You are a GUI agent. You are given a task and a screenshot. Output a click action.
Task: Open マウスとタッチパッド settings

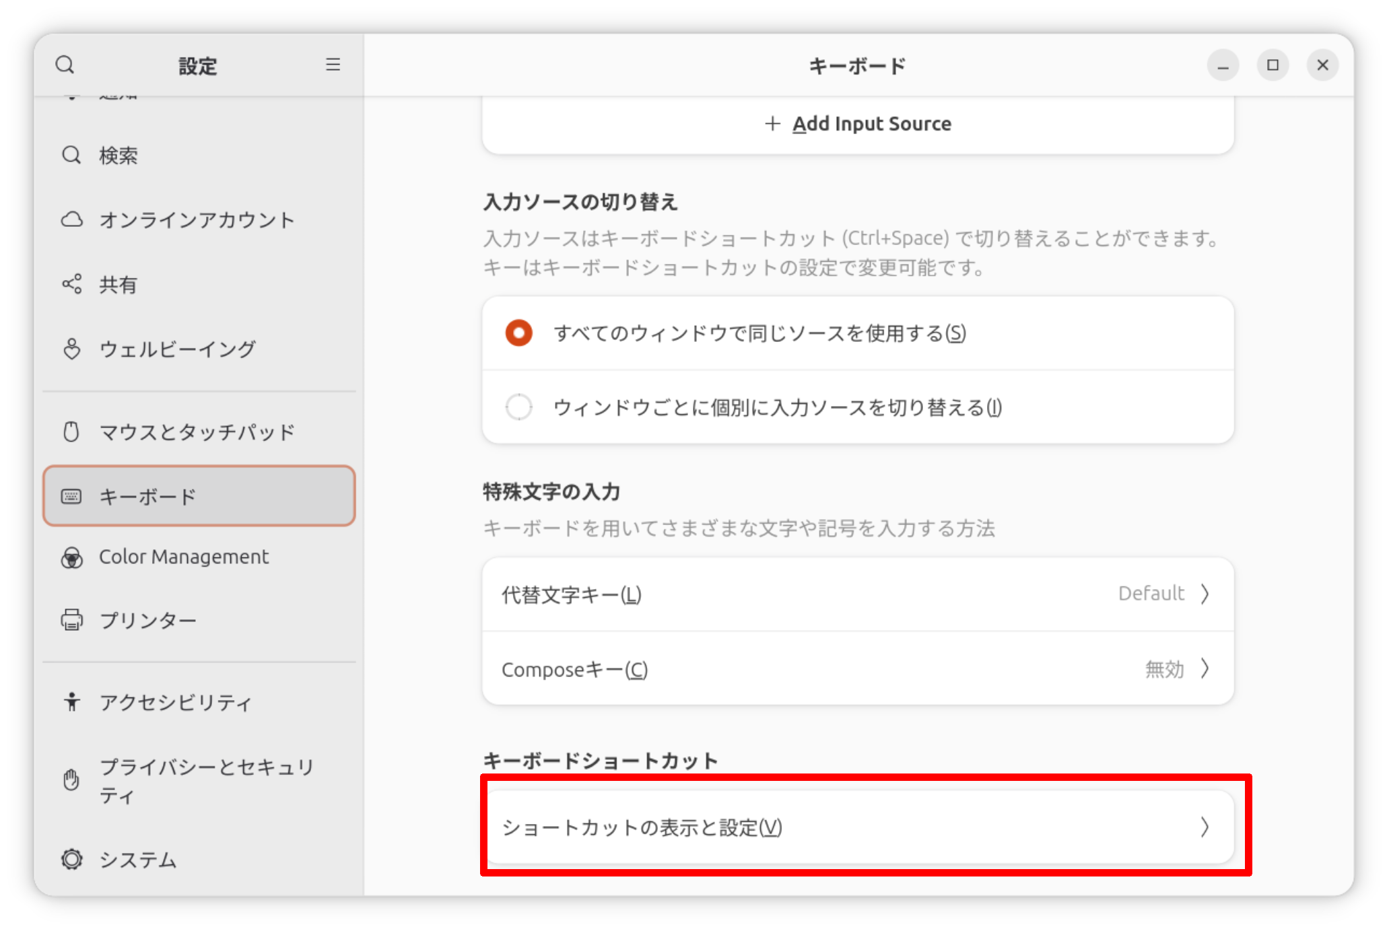(x=199, y=432)
